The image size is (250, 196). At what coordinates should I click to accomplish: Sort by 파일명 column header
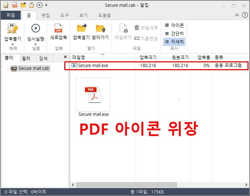(102, 57)
